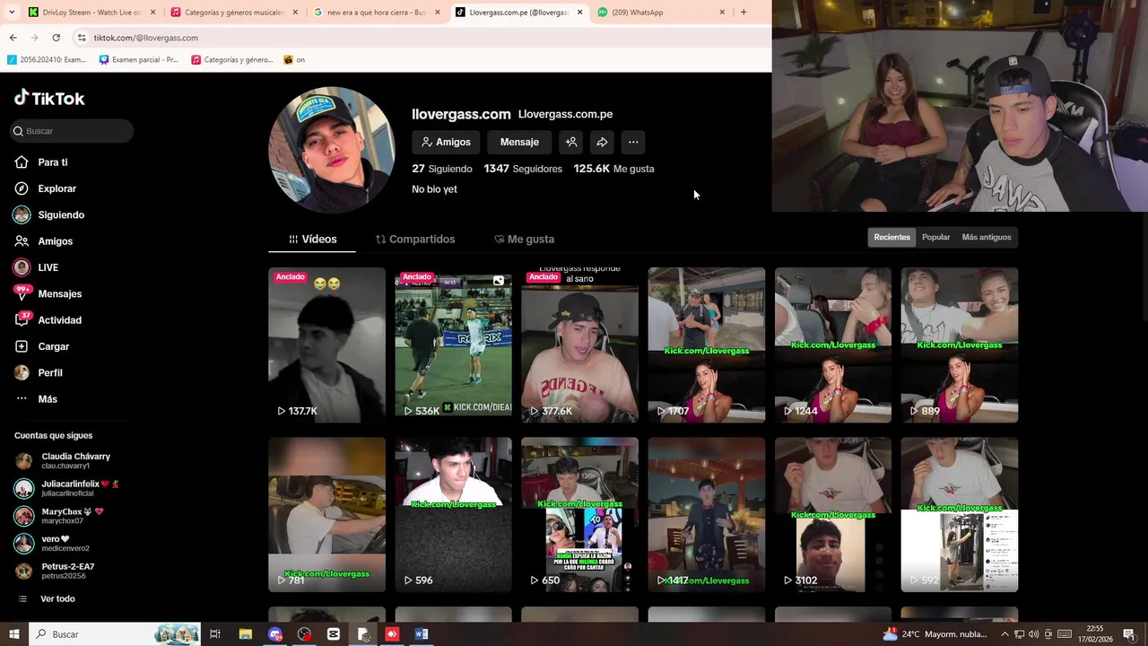Viewport: 1148px width, 646px height.
Task: Open the video with 596 views
Action: point(453,514)
